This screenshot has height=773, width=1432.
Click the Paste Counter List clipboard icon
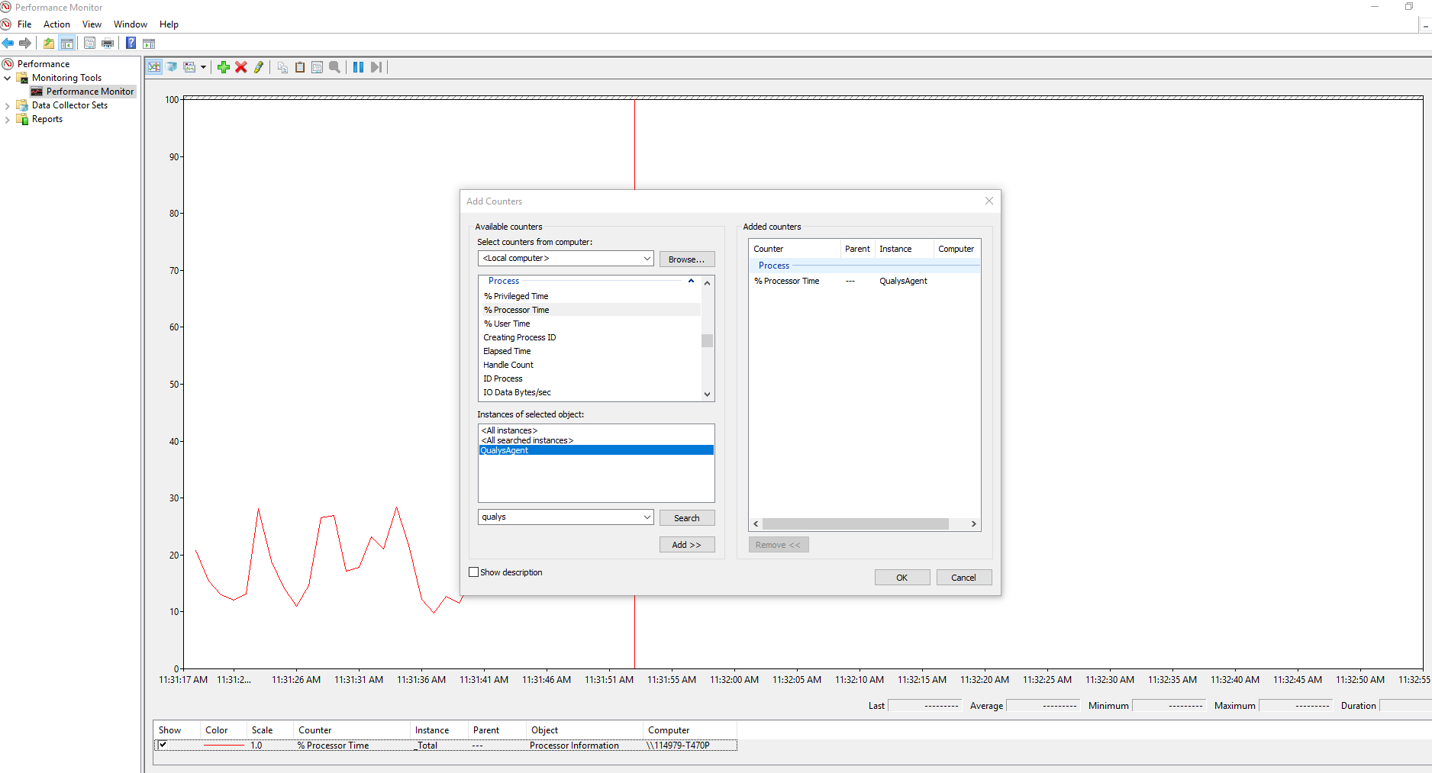coord(300,67)
